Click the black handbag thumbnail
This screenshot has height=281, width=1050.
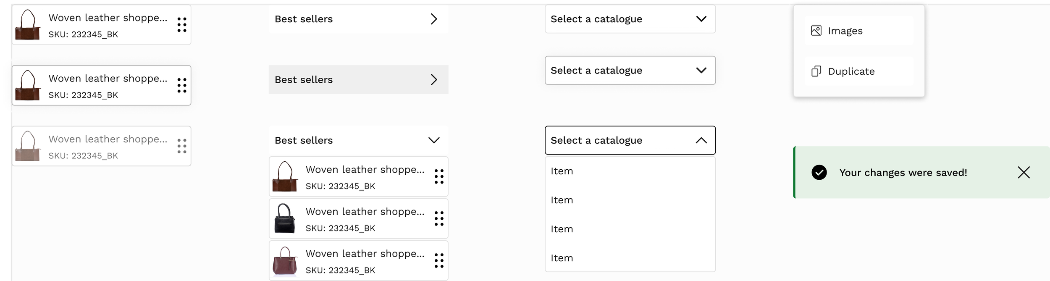(x=285, y=218)
